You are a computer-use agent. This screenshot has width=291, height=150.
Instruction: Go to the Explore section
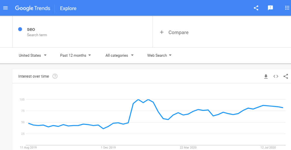point(68,8)
